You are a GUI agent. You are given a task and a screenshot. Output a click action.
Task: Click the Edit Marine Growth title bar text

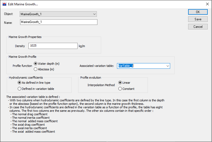[23, 4]
